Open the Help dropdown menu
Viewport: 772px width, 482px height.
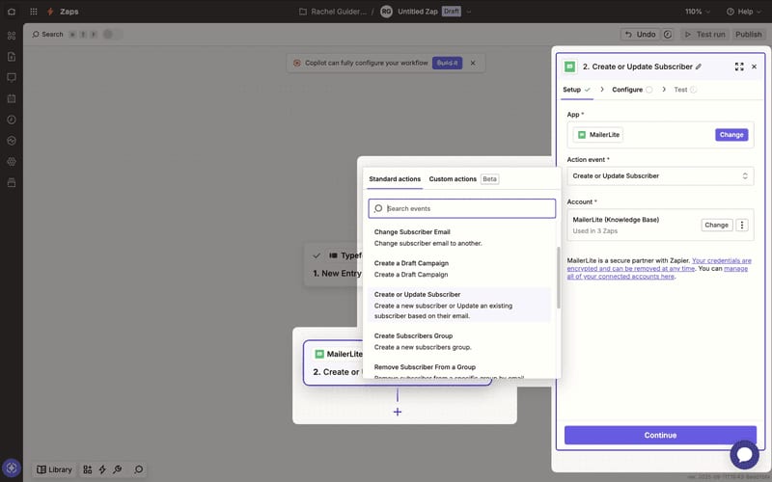coord(743,12)
